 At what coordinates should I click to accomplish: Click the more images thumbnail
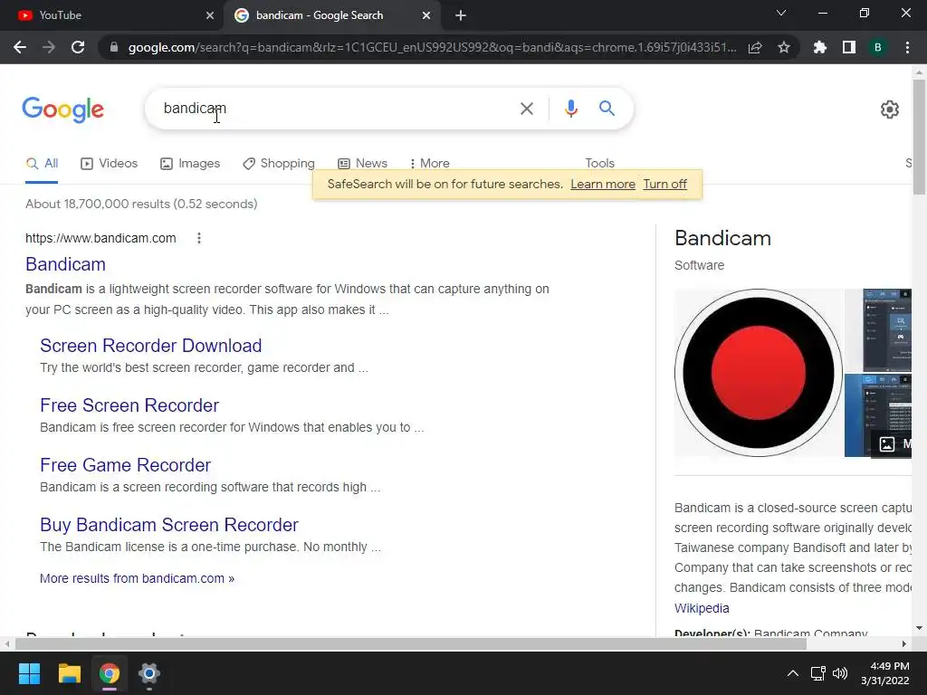(x=878, y=415)
